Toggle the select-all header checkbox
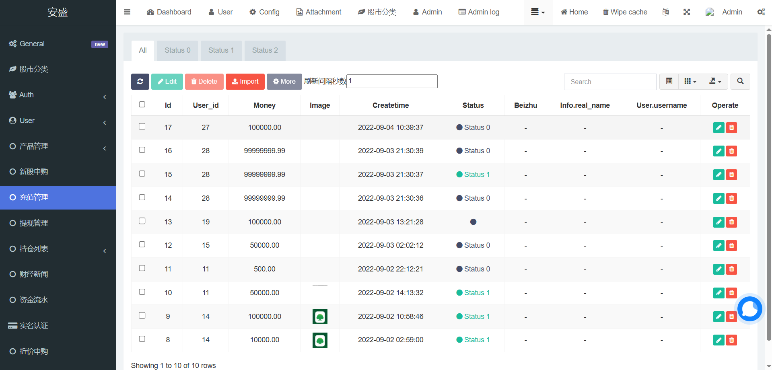This screenshot has height=370, width=772. tap(142, 105)
